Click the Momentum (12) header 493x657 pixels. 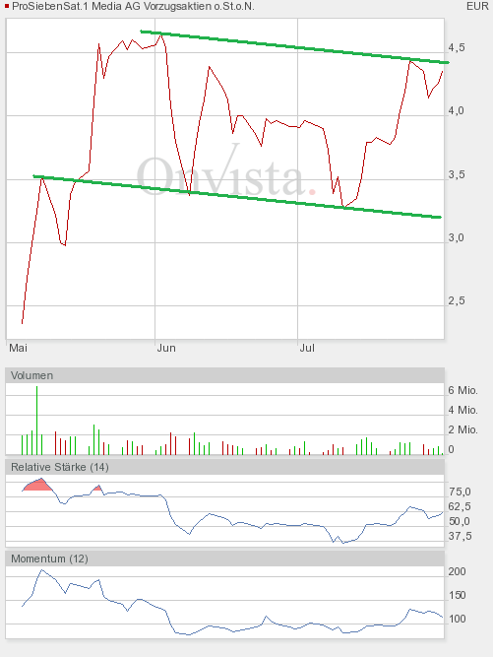pos(224,558)
